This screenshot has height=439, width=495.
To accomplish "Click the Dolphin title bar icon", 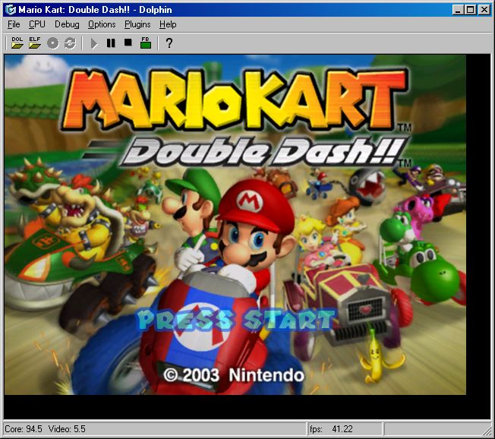I will tap(11, 10).
